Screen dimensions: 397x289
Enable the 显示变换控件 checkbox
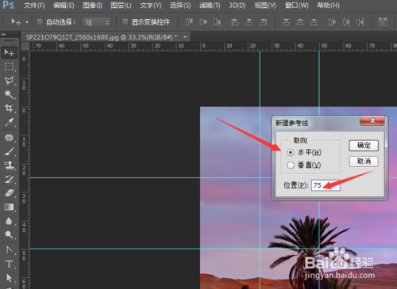[x=125, y=22]
